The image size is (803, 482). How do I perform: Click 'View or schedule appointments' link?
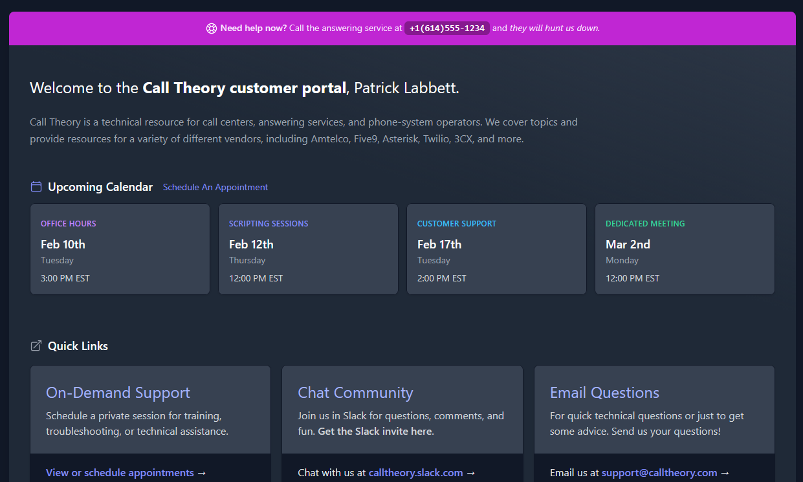[x=120, y=473]
